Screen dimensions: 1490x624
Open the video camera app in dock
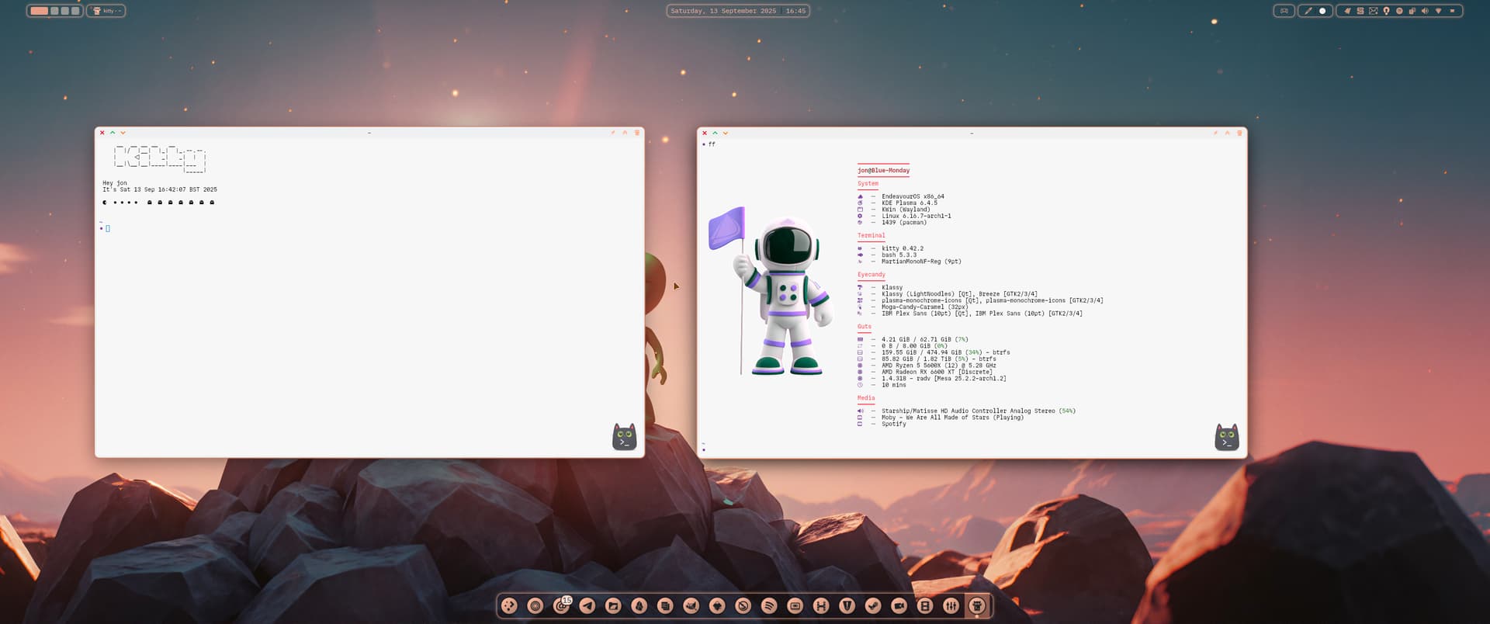899,606
